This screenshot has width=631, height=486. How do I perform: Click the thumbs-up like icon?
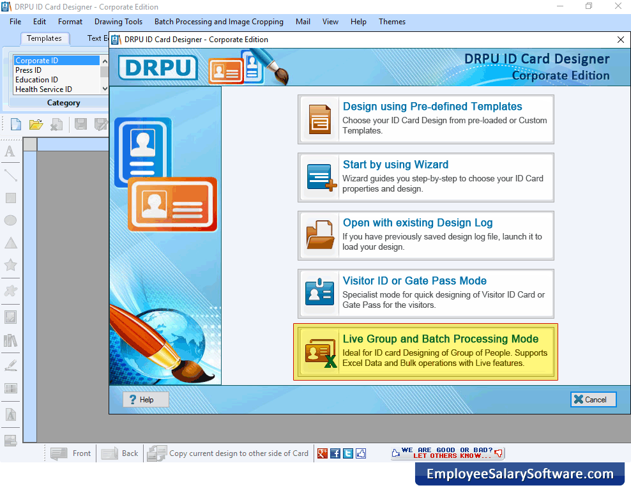[361, 454]
